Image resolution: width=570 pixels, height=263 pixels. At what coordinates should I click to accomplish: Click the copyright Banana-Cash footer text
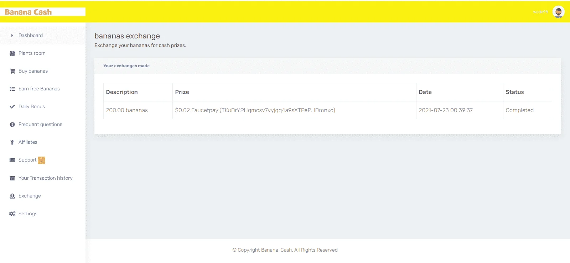pyautogui.click(x=285, y=250)
